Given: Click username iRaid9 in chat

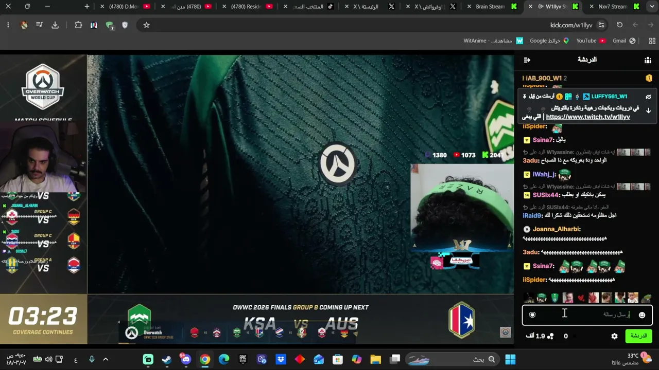Looking at the screenshot, I should (532, 215).
